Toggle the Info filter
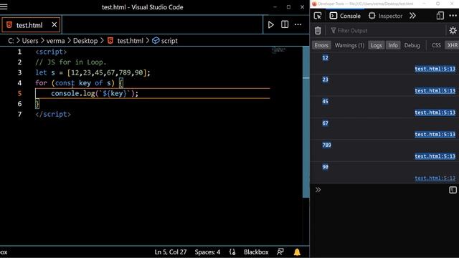Image resolution: width=459 pixels, height=258 pixels. point(393,45)
